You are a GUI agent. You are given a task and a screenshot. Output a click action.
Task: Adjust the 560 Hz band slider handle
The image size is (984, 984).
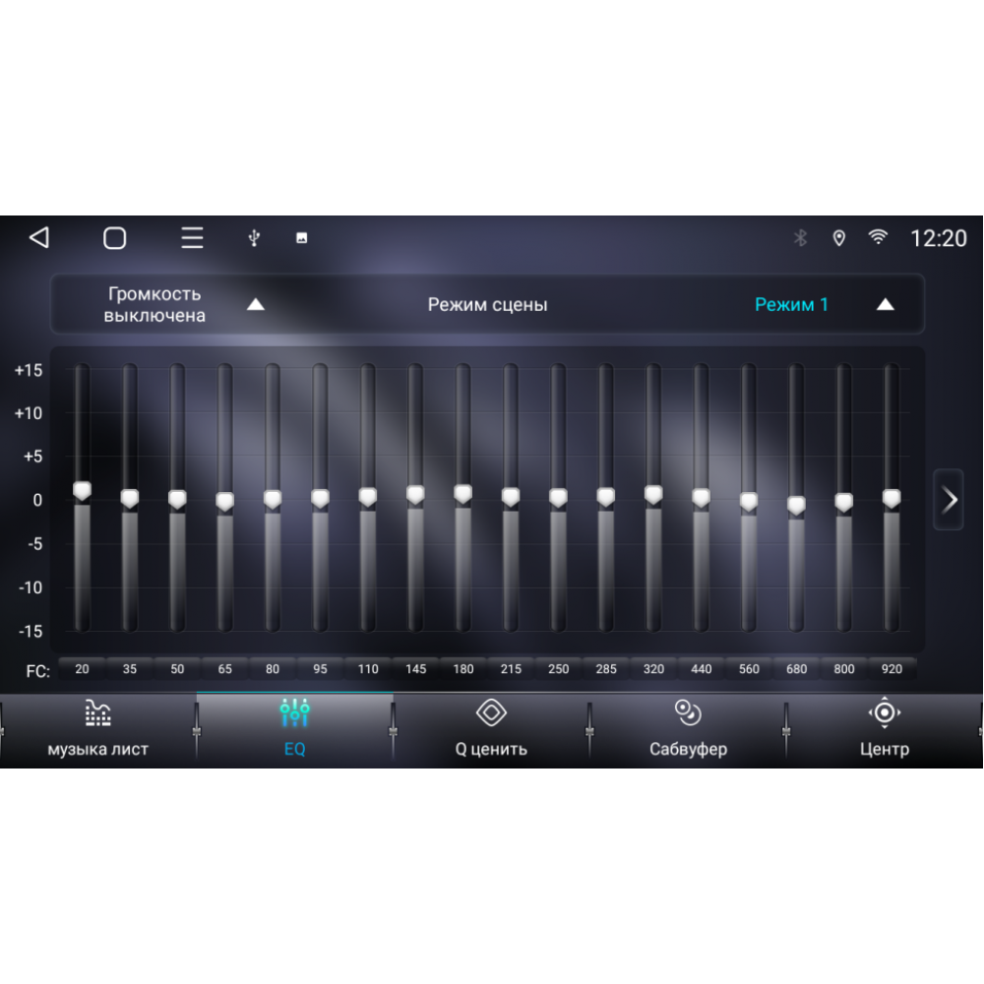[x=749, y=501]
